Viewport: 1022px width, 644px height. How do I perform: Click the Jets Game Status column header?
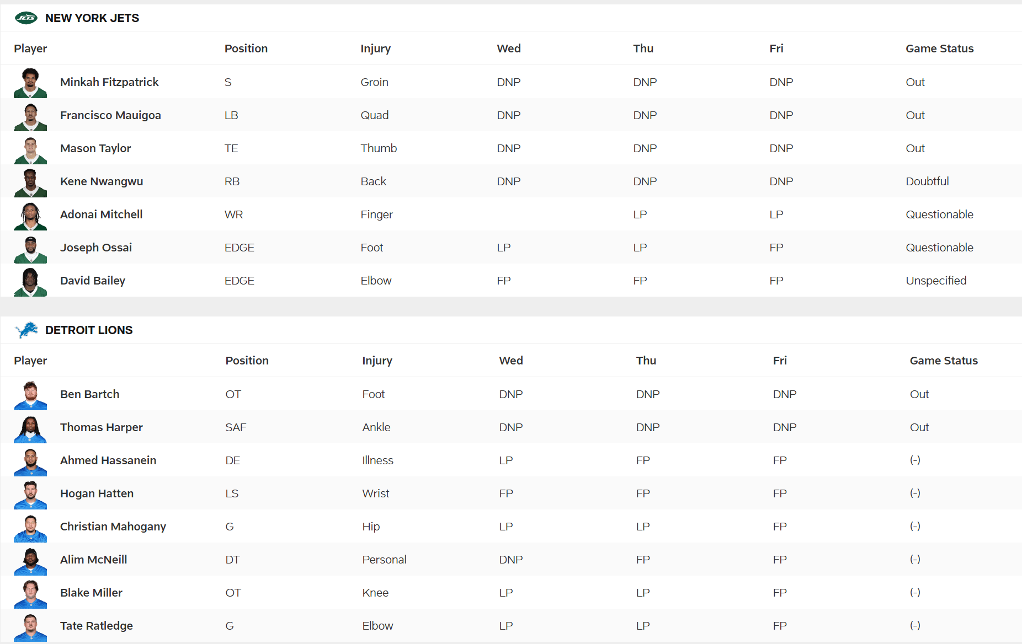point(940,49)
